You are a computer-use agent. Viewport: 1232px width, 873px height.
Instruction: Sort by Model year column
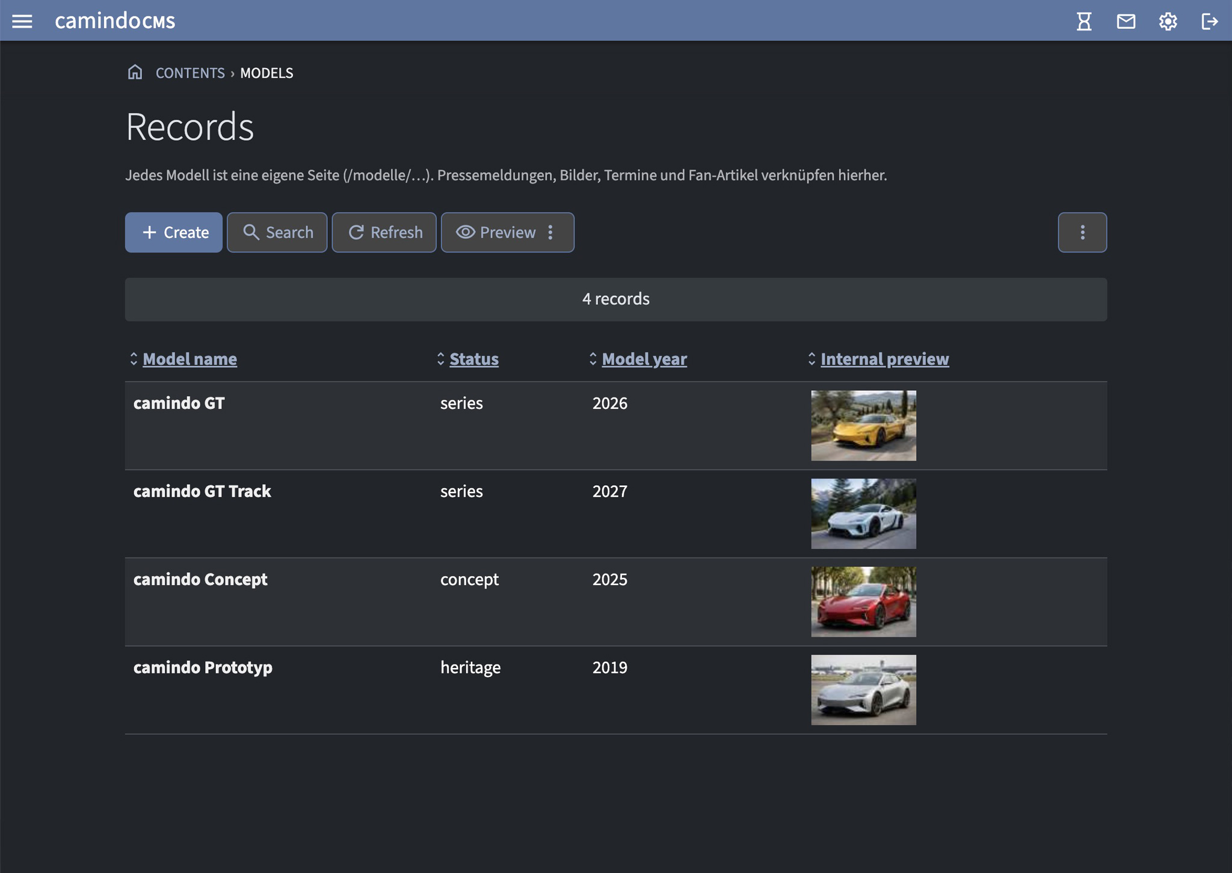pos(644,359)
